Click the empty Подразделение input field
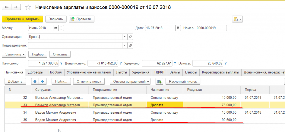This screenshot has width=285, height=132. point(75,45)
